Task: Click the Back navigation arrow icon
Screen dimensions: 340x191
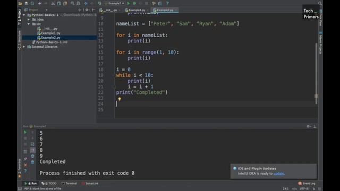Action: (x=86, y=3)
